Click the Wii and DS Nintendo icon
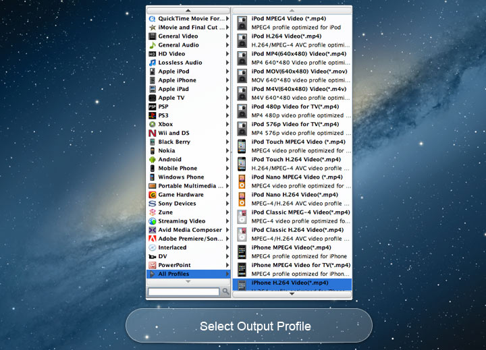Screen dimensions: 486x350 pos(152,133)
